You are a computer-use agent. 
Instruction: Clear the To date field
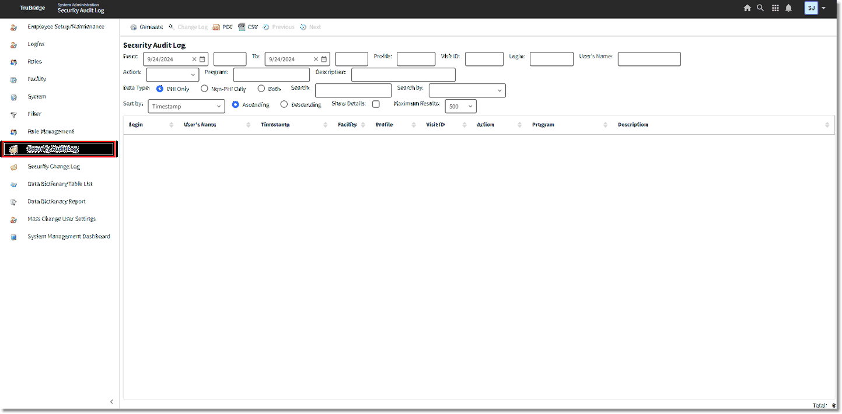point(316,59)
